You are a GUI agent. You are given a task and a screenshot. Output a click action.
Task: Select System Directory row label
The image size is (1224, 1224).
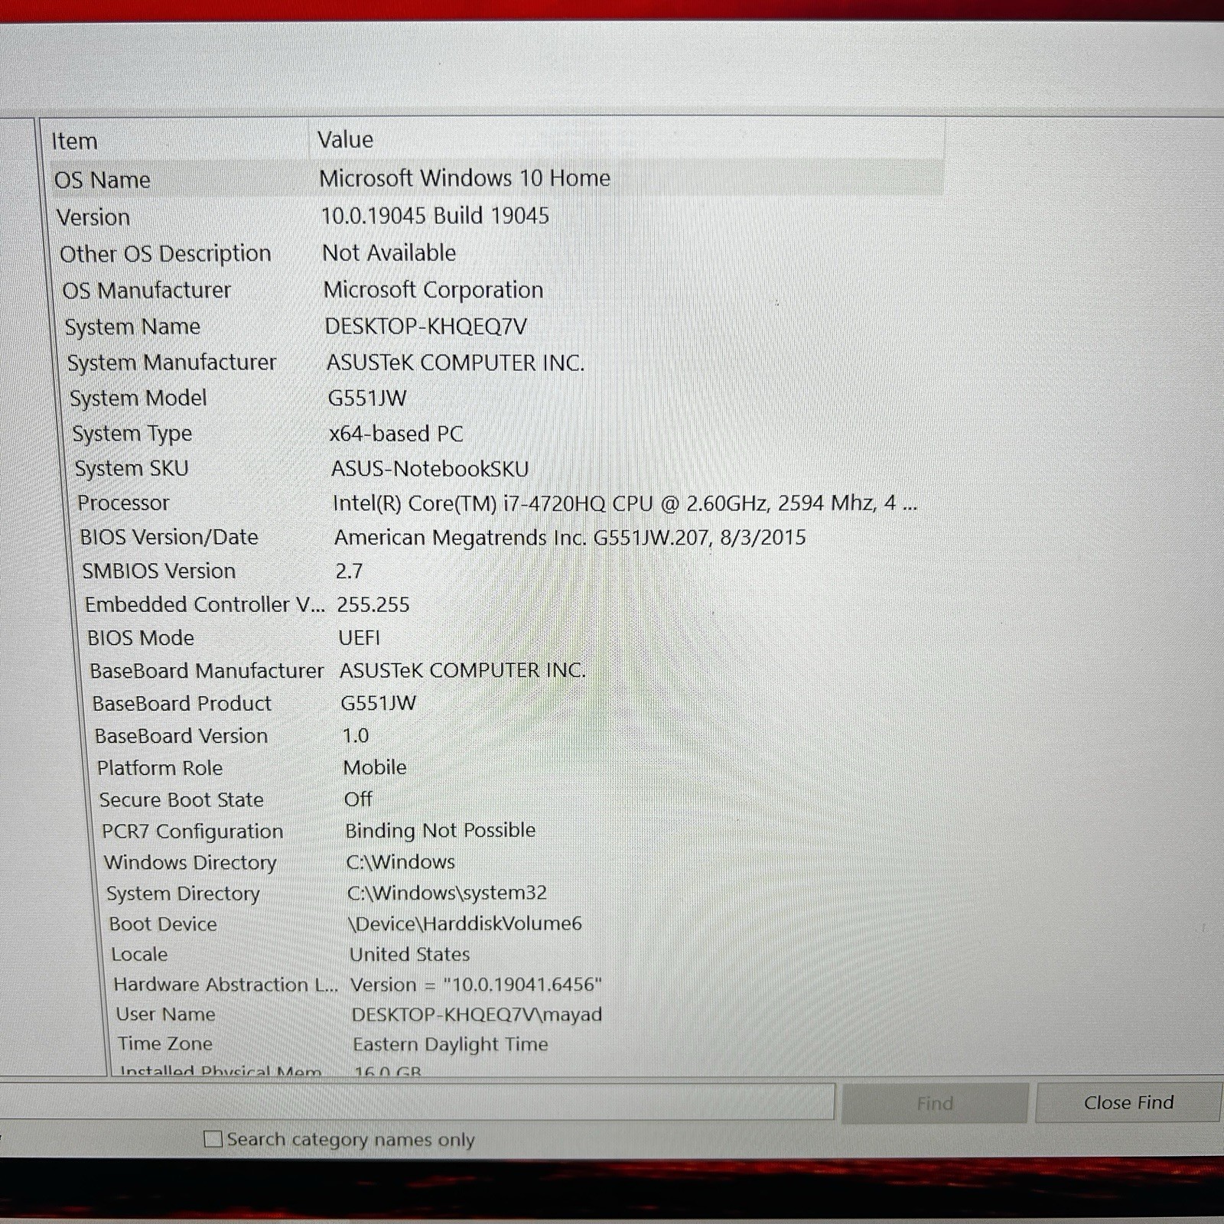(x=183, y=894)
